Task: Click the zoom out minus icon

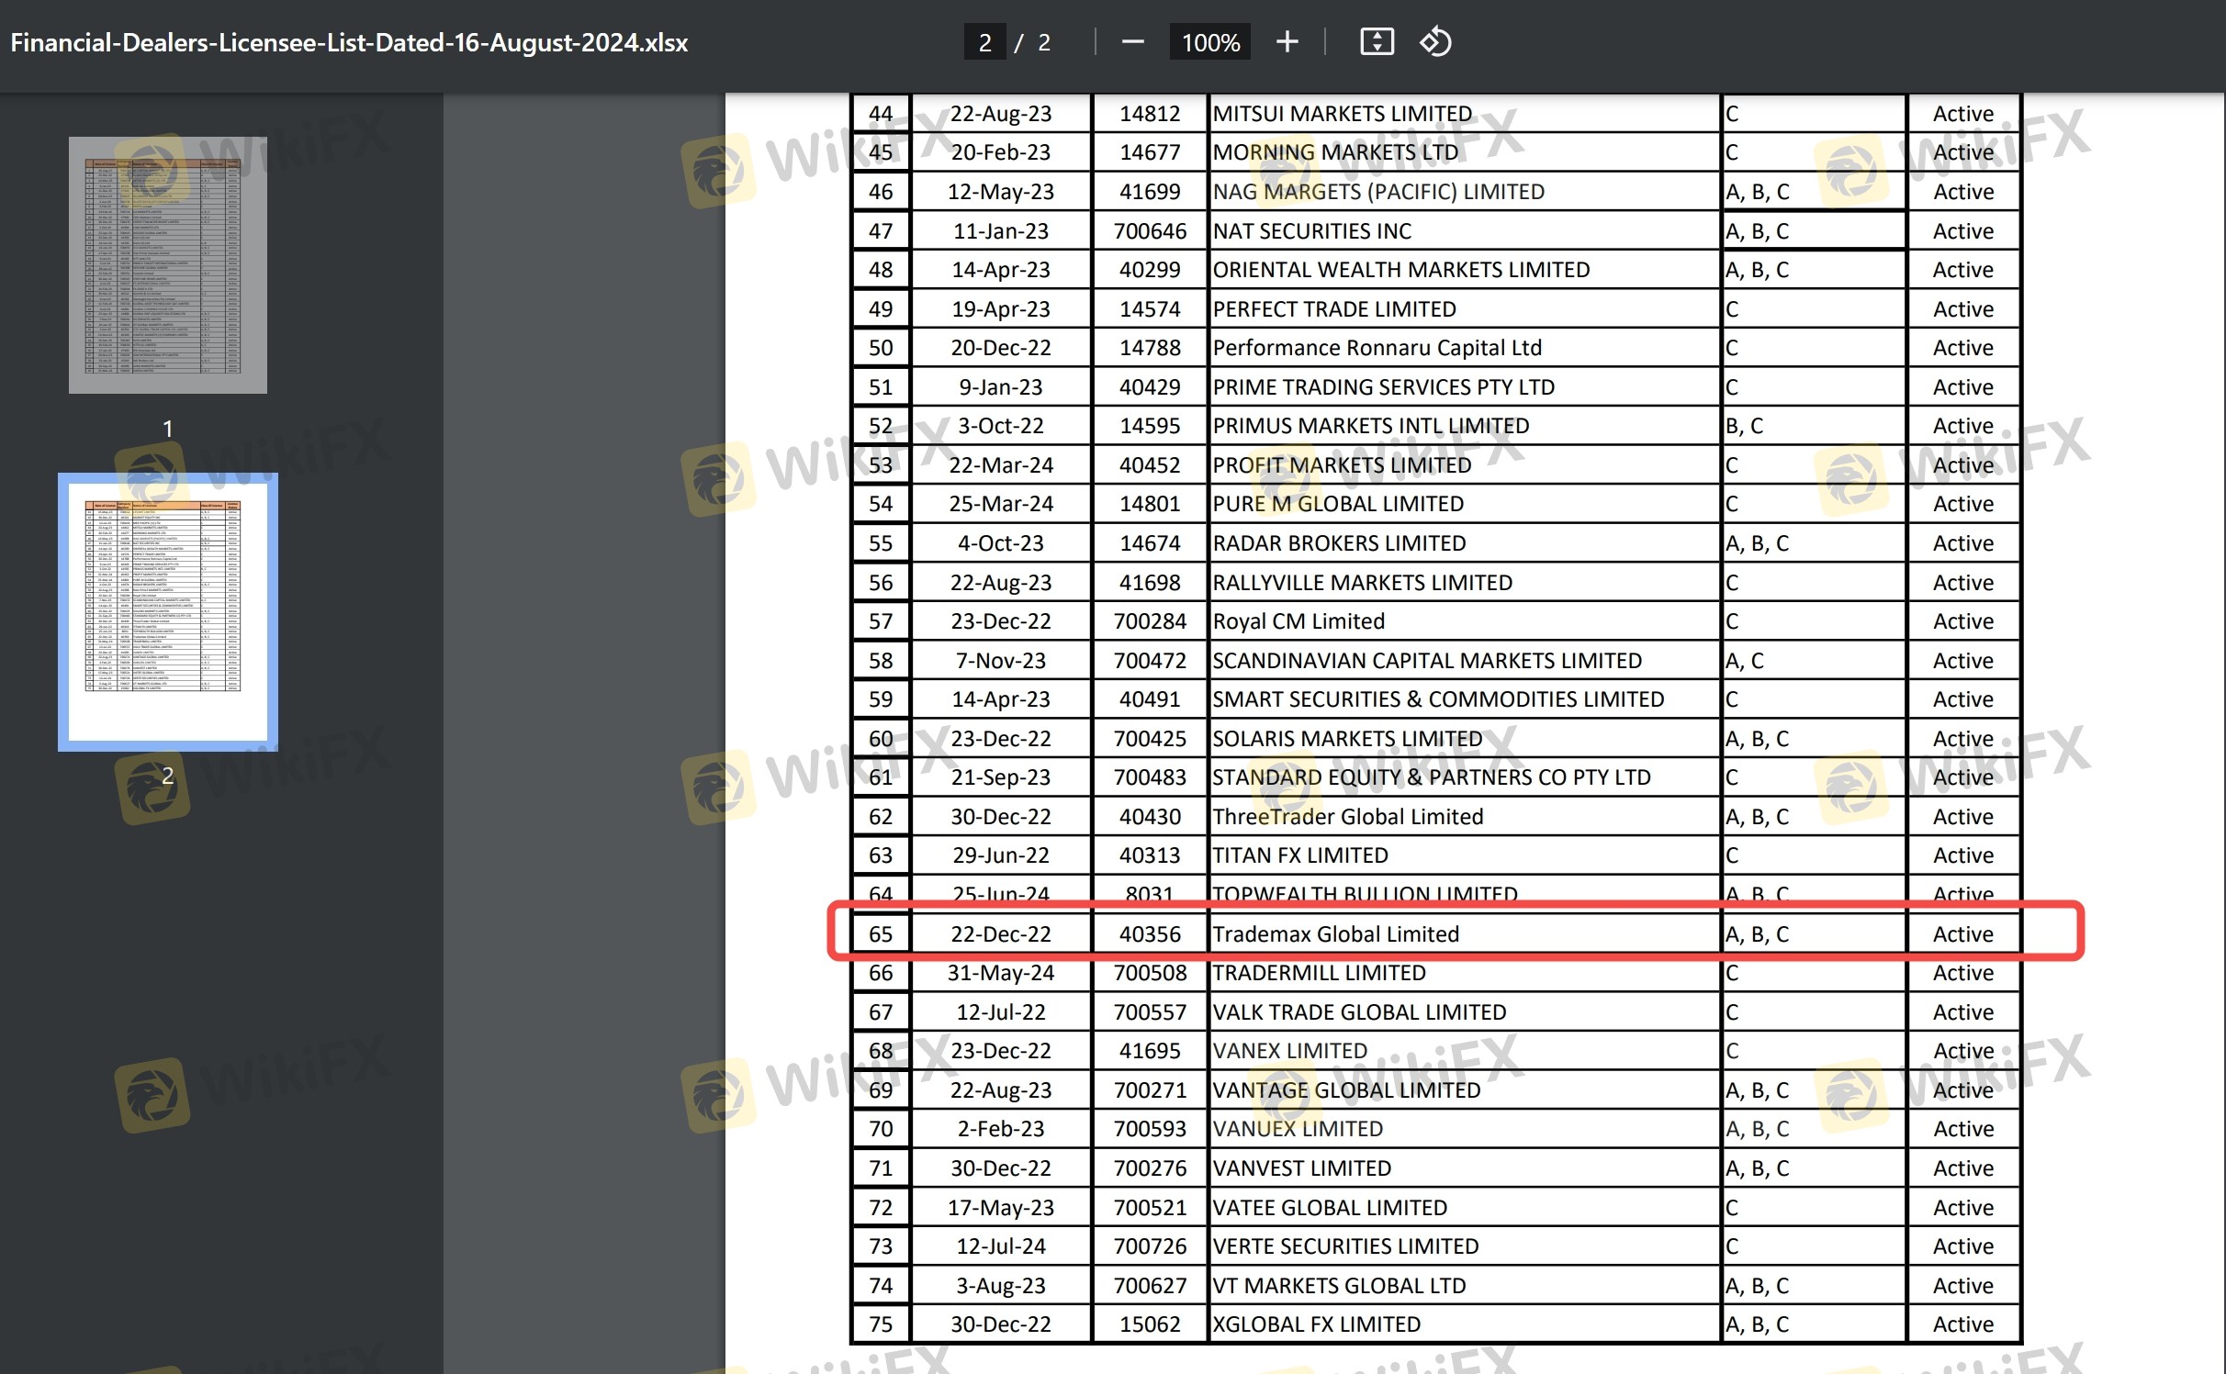Action: point(1132,42)
